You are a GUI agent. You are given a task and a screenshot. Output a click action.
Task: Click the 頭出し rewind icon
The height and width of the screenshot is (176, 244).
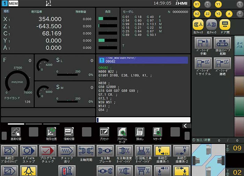140,132
